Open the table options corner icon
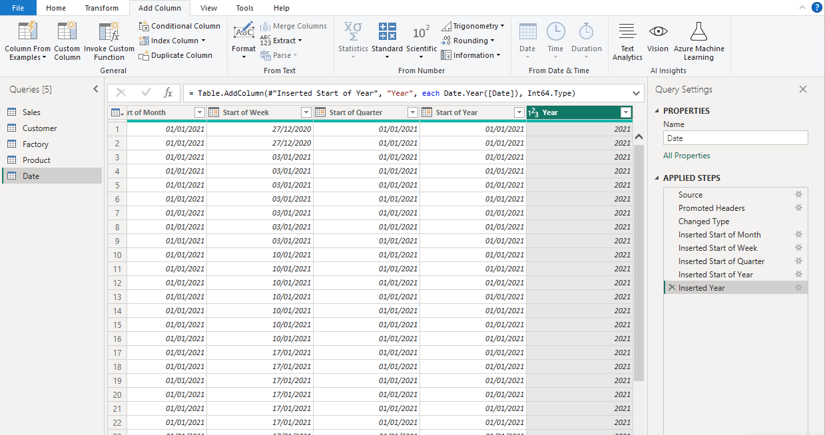 [117, 112]
